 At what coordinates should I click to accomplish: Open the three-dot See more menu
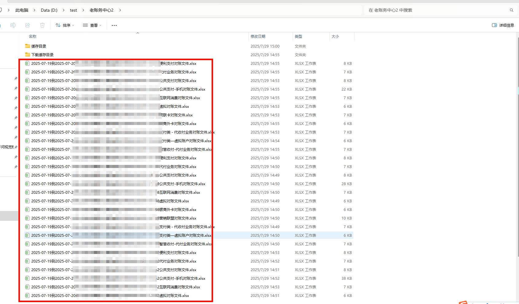(x=114, y=25)
